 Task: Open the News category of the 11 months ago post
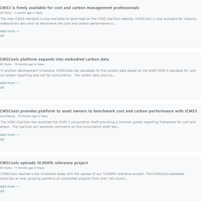41,168
